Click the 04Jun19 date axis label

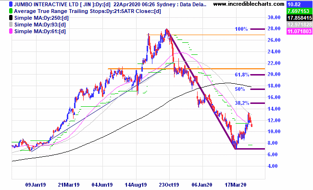[x=102, y=185]
